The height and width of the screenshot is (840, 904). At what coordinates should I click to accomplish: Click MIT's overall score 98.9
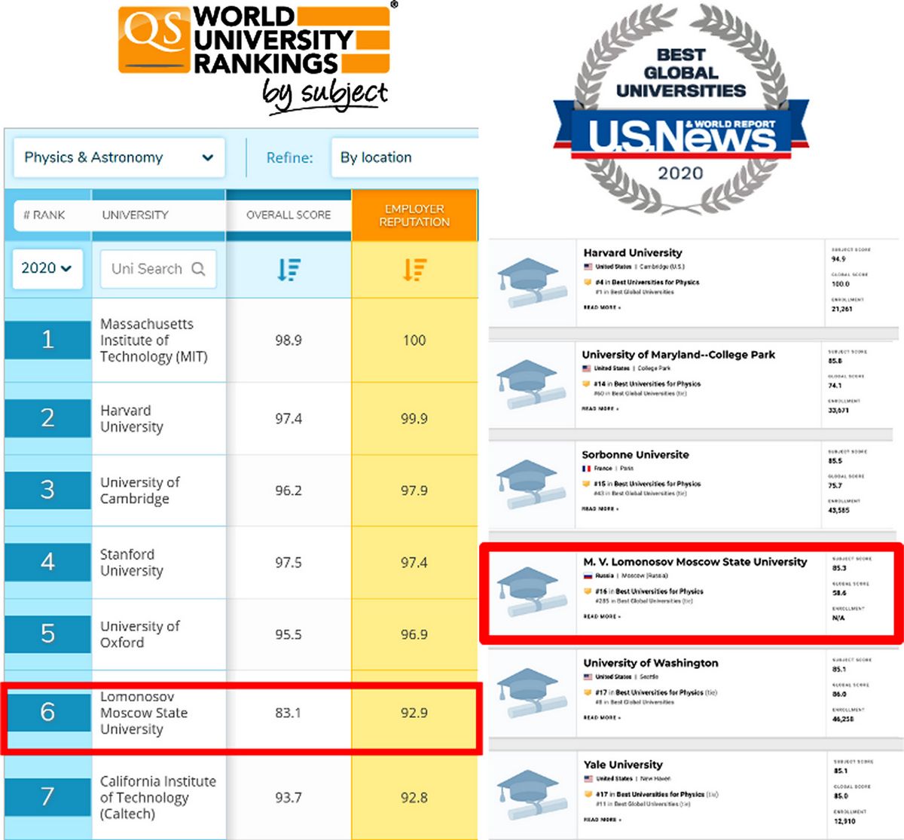(289, 341)
